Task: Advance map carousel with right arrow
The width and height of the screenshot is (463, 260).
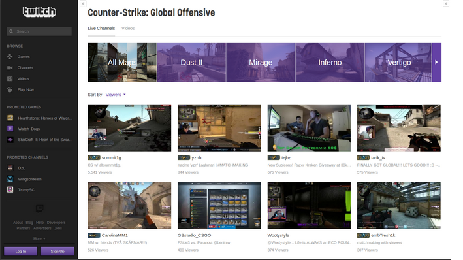Action: pyautogui.click(x=437, y=62)
